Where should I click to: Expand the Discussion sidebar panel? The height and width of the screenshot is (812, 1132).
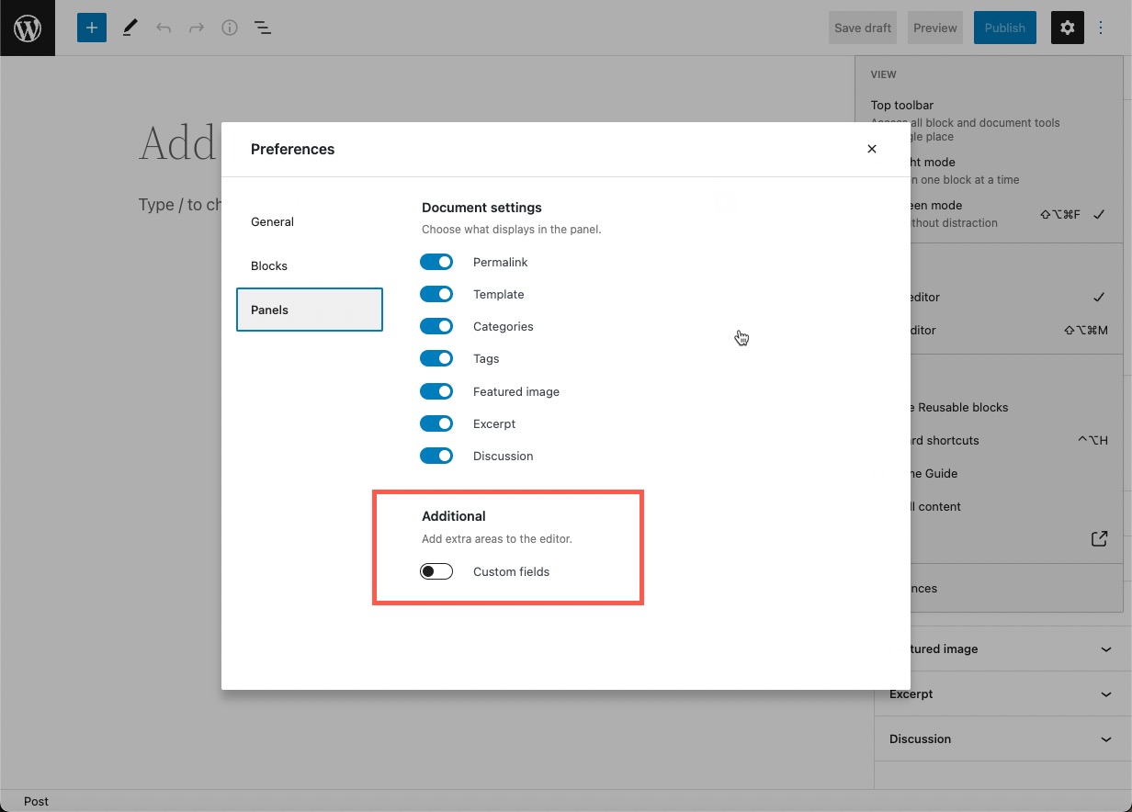coord(1002,739)
